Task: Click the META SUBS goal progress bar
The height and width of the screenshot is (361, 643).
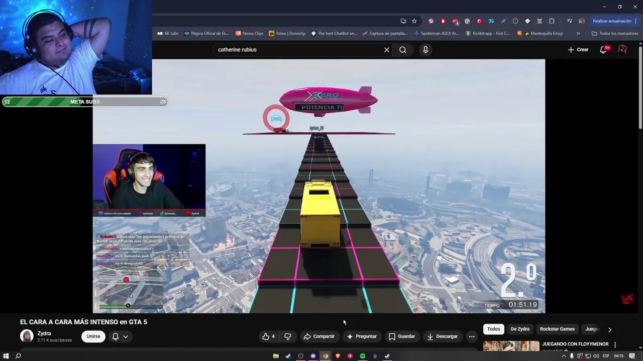Action: [84, 102]
